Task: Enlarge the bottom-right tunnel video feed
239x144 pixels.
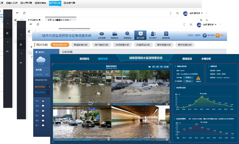Action: [x=167, y=140]
